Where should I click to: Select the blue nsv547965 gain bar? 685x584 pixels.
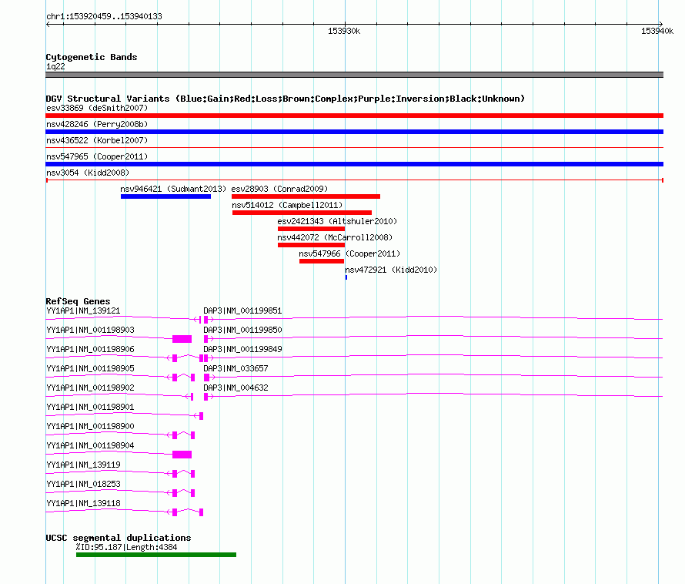coord(354,164)
